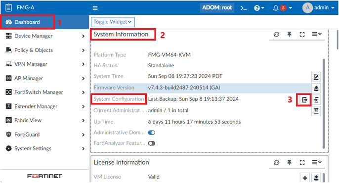Open the Toggle Widget dropdown
Image resolution: width=339 pixels, height=183 pixels.
pos(113,22)
